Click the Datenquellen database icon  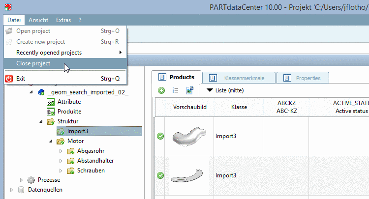tap(21, 190)
